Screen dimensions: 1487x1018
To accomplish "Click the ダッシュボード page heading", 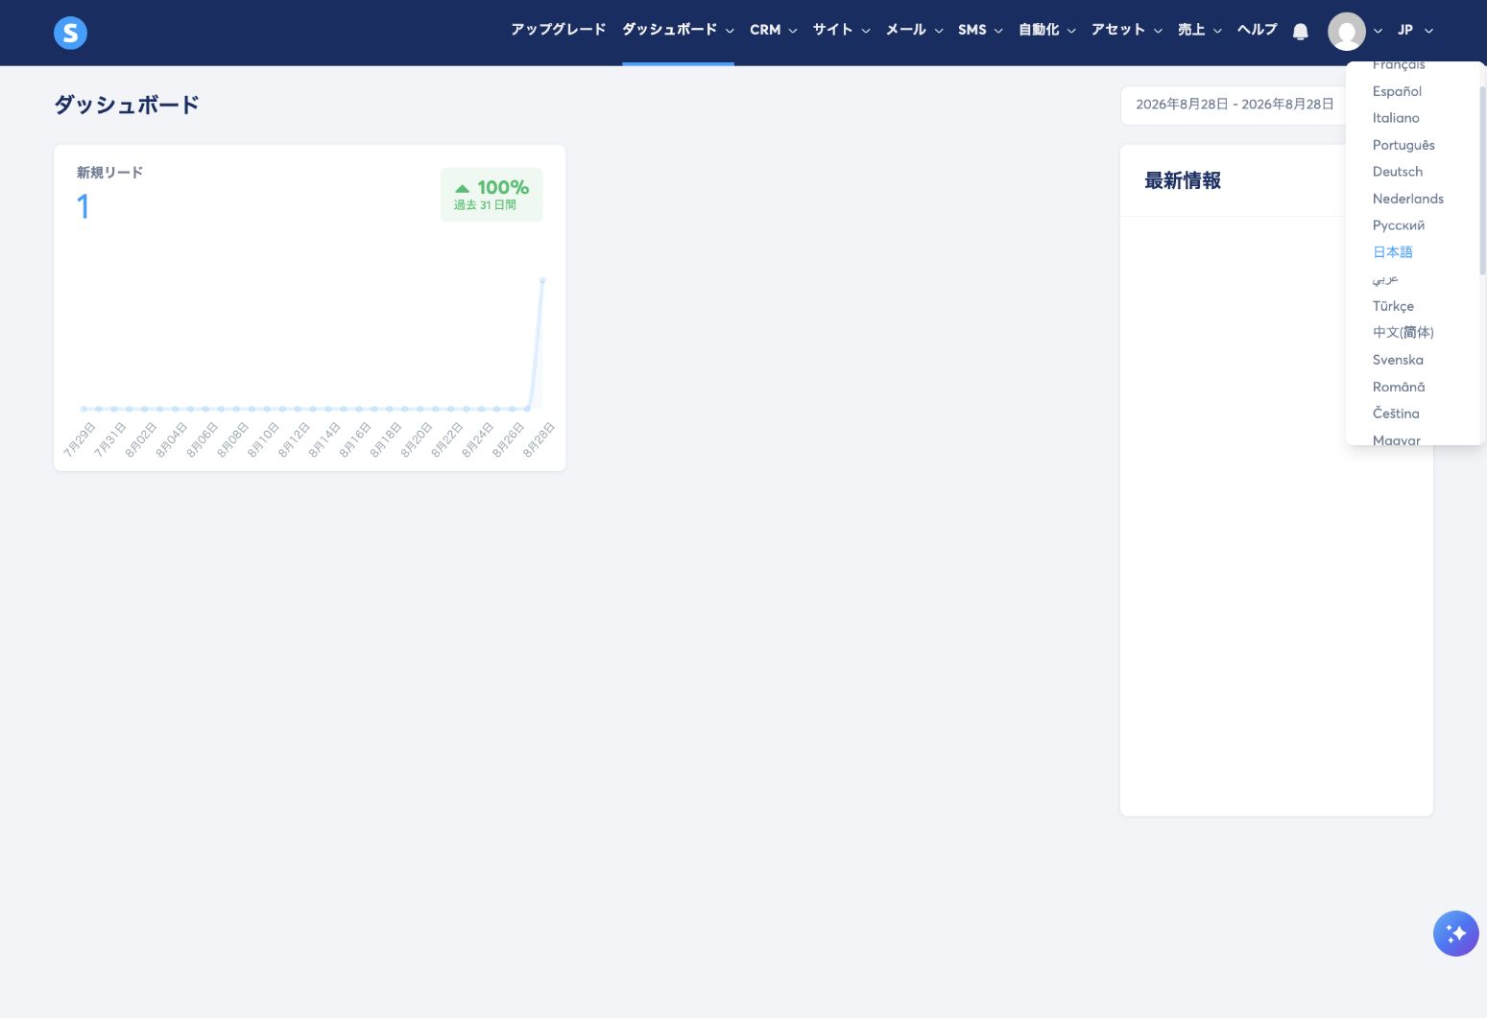I will click(127, 105).
